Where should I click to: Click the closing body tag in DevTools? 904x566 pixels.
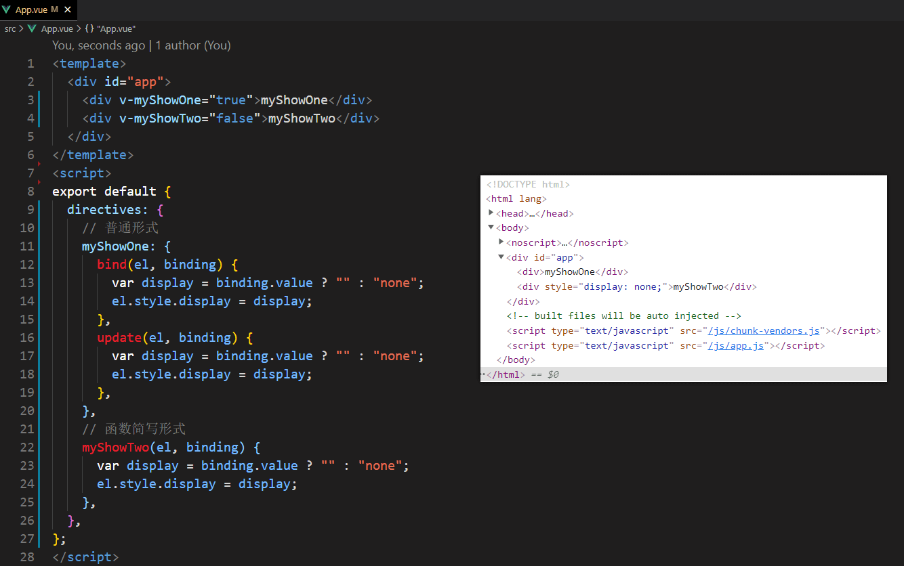click(516, 360)
